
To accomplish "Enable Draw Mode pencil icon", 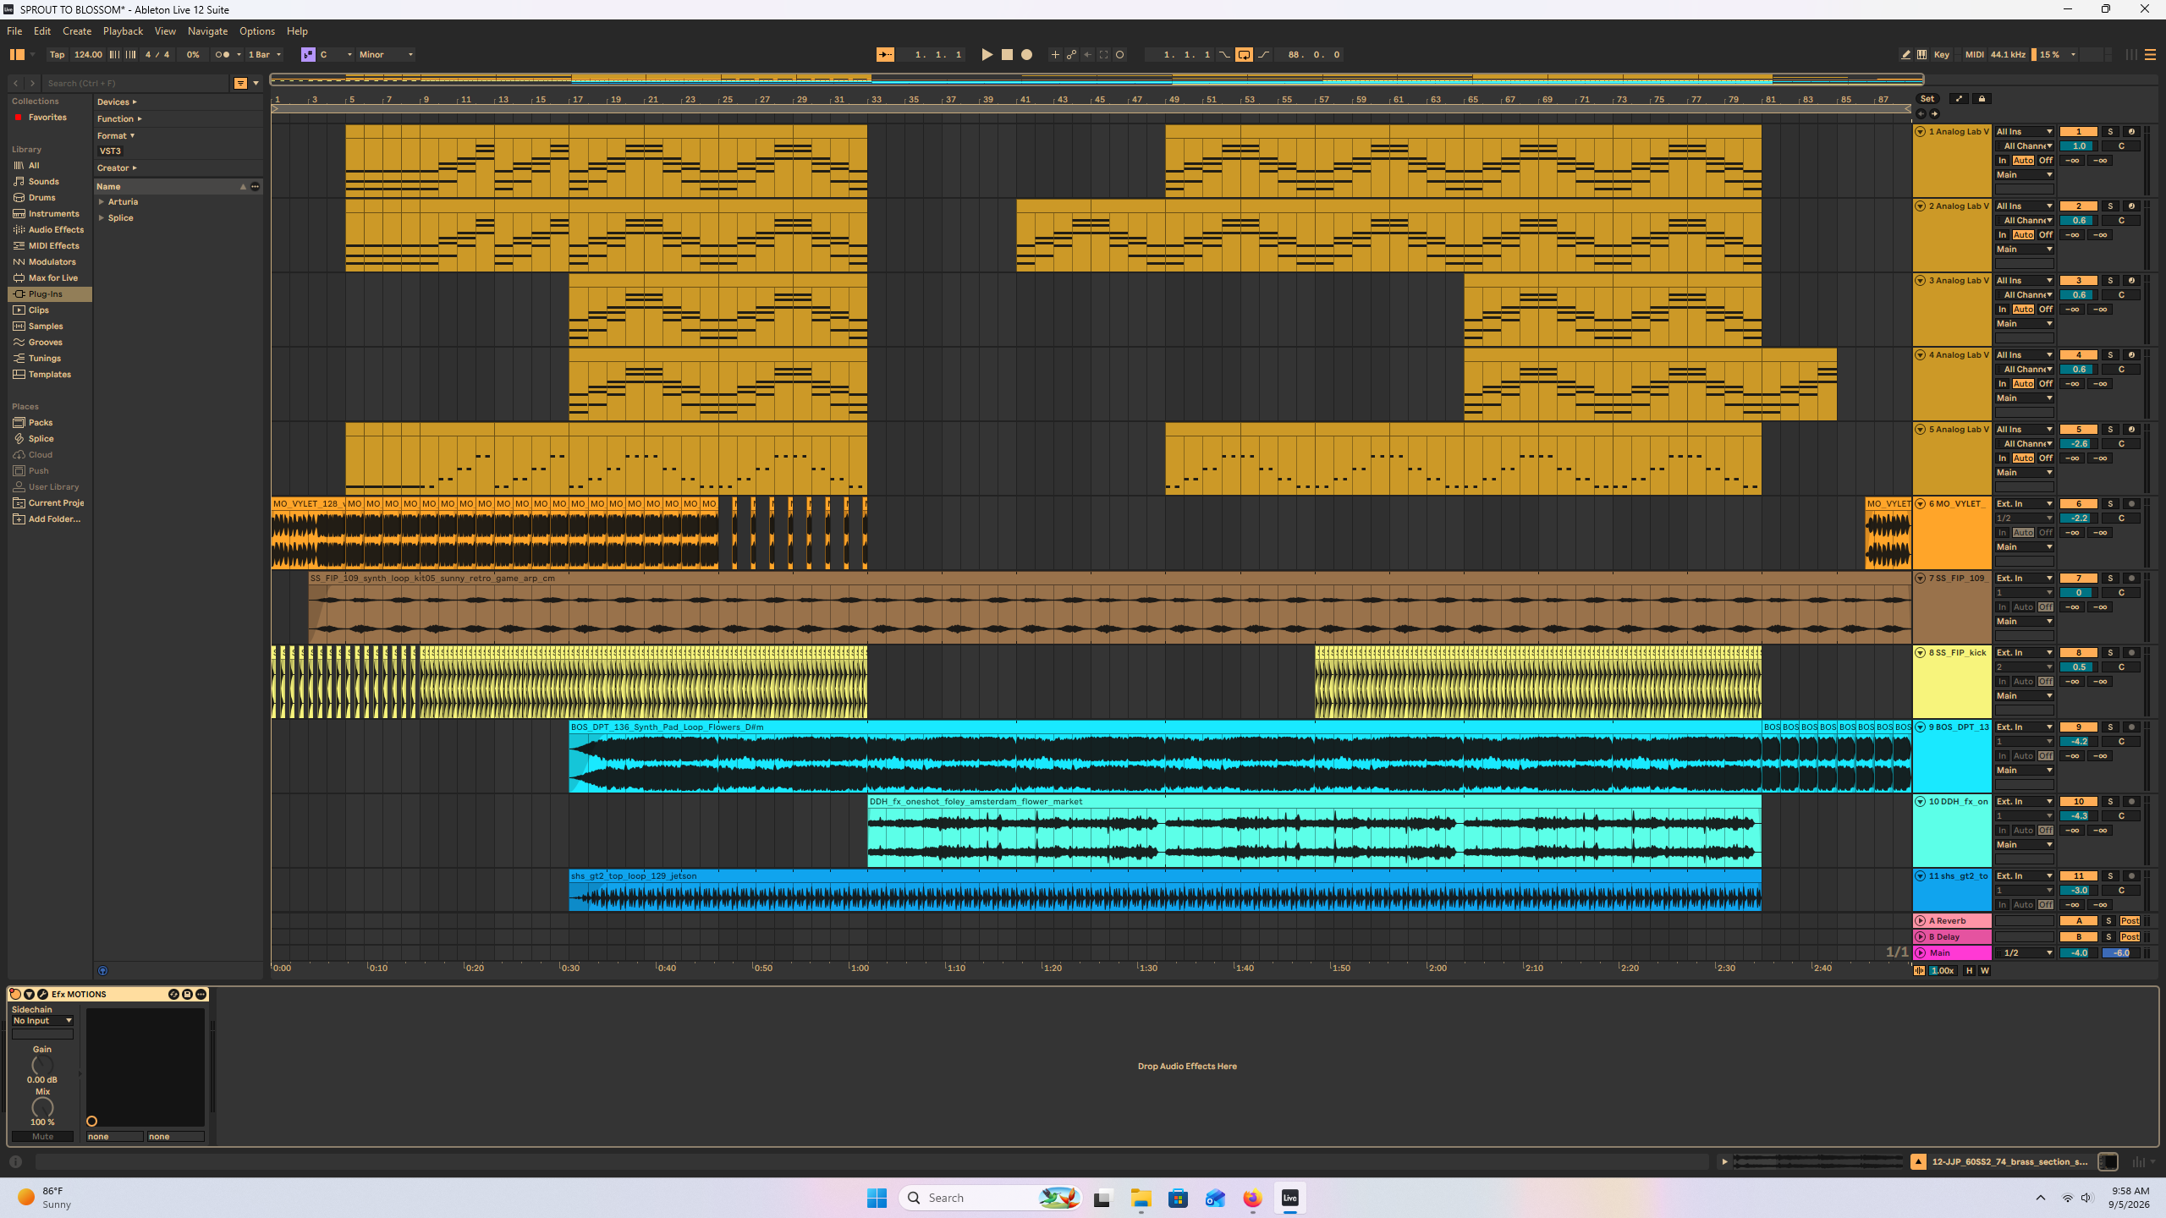I will pos(1905,54).
